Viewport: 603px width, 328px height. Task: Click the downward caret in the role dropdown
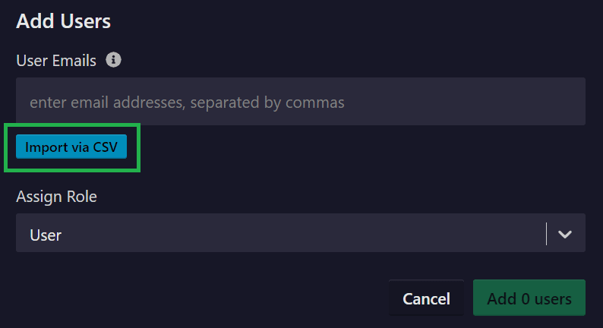(x=564, y=234)
